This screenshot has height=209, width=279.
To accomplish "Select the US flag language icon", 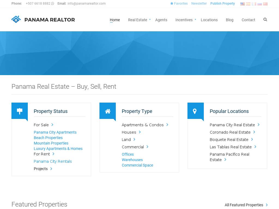I will pyautogui.click(x=242, y=4).
